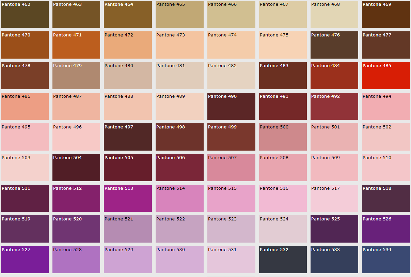This screenshot has height=277, width=411.
Task: Click the Pantone 492 swatch
Action: click(x=334, y=106)
